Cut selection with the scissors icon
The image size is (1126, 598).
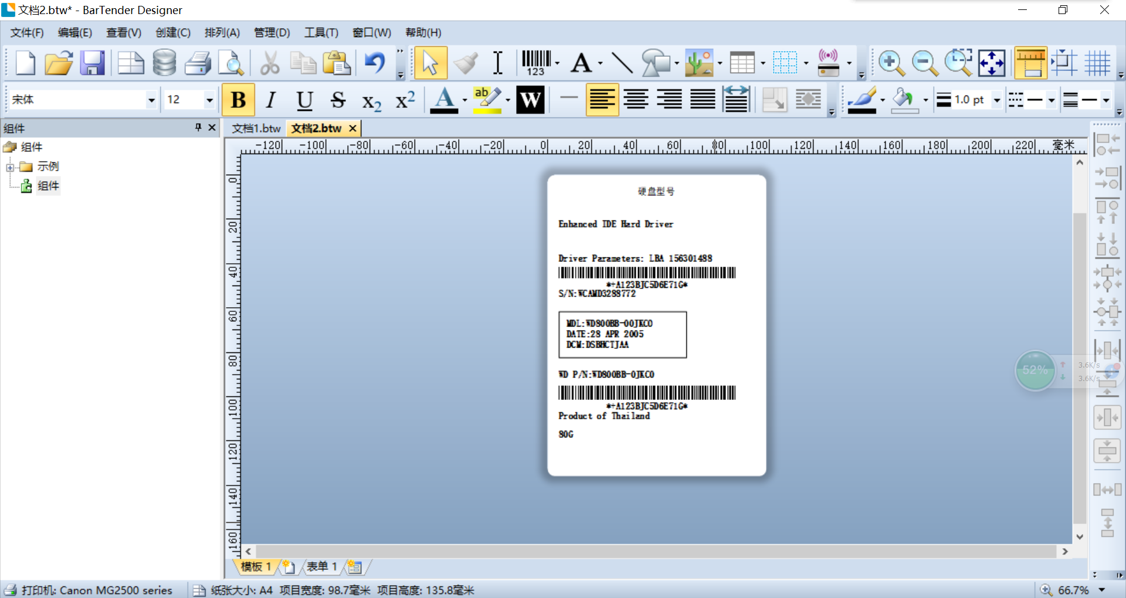click(270, 63)
